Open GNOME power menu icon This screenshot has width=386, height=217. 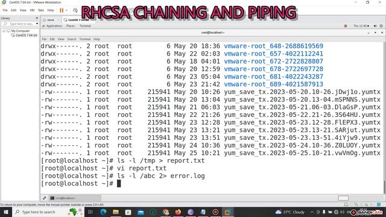click(x=381, y=26)
